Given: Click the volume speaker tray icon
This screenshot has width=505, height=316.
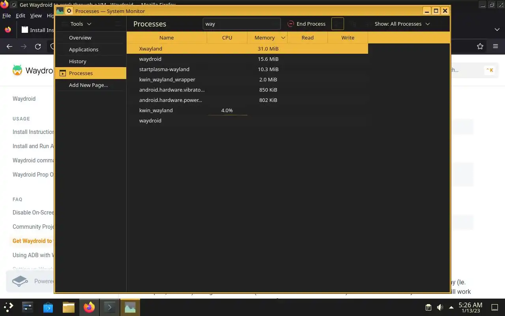Looking at the screenshot, I should point(440,307).
